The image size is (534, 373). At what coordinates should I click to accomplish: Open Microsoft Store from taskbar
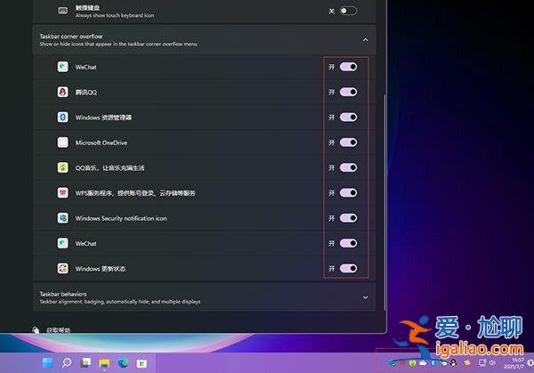142,363
